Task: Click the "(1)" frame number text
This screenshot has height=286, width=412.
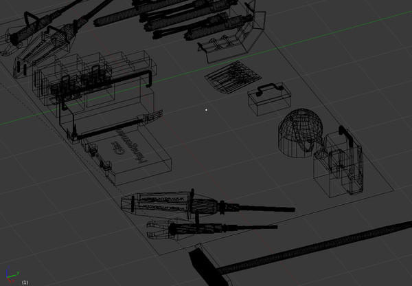Action: click(25, 283)
